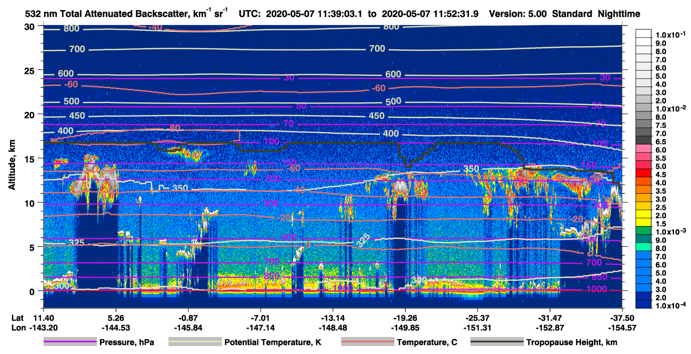The image size is (691, 354).
Task: Select latitude value -0.87
Action: coord(188,317)
